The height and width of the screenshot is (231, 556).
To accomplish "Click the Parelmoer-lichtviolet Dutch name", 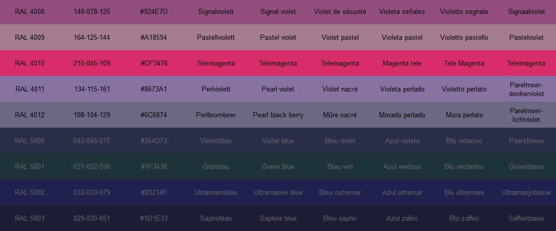I will tap(526, 115).
